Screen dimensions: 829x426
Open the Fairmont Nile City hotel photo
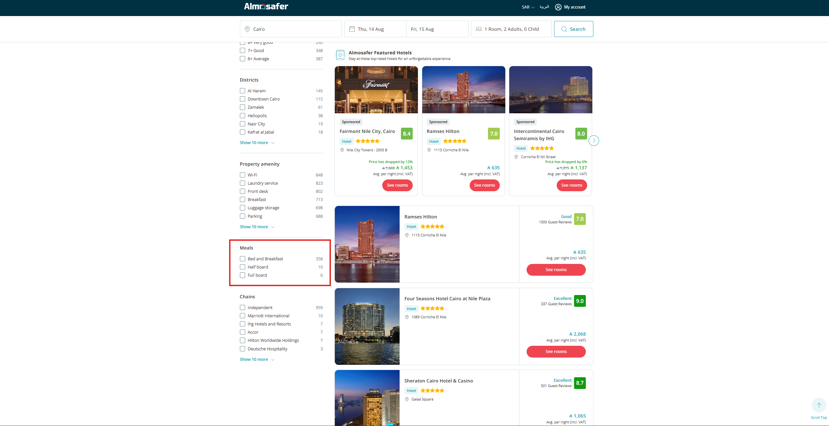376,90
